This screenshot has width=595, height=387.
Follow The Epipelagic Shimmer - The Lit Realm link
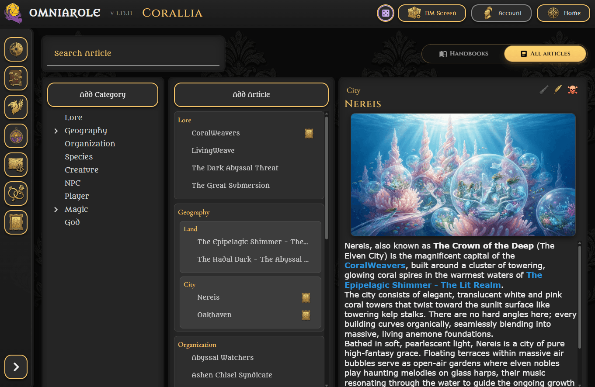coord(443,280)
